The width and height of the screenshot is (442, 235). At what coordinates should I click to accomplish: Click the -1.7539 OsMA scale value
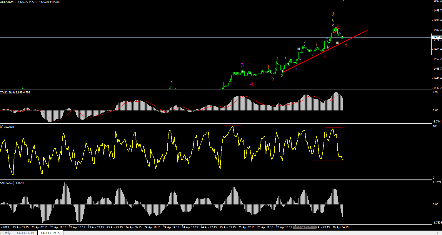437,222
